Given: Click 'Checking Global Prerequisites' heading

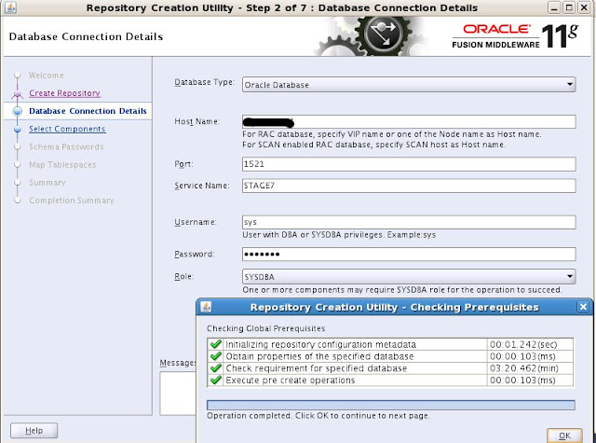Looking at the screenshot, I should [266, 328].
